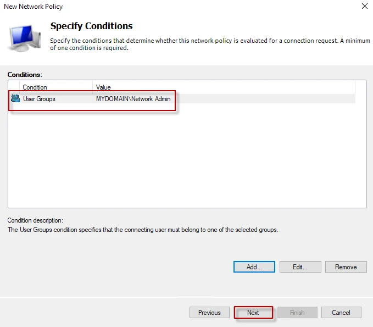
Task: Click the computer wizard icon in header
Action: pyautogui.click(x=24, y=37)
